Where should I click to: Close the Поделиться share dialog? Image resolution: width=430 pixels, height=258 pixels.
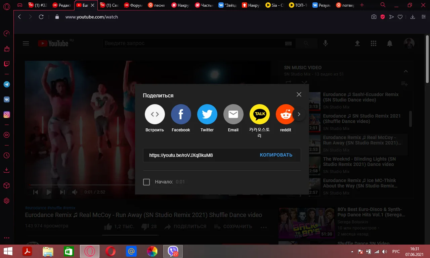[x=299, y=94]
